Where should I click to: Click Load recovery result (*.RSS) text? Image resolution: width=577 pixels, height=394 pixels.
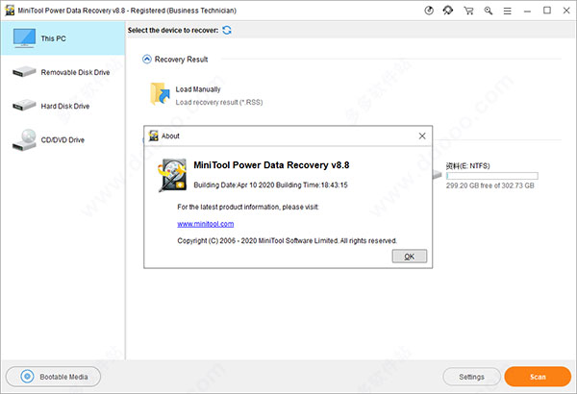click(x=219, y=102)
